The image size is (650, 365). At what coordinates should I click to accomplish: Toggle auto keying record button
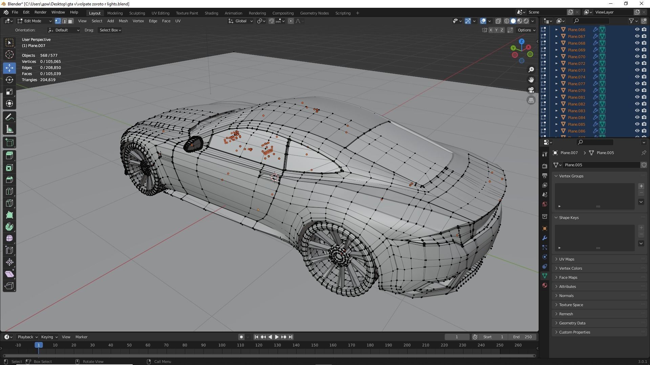[241, 337]
